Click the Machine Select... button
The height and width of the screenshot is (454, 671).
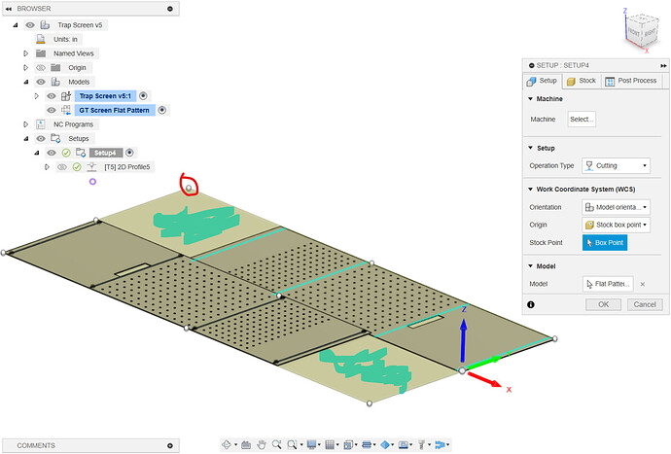[582, 119]
